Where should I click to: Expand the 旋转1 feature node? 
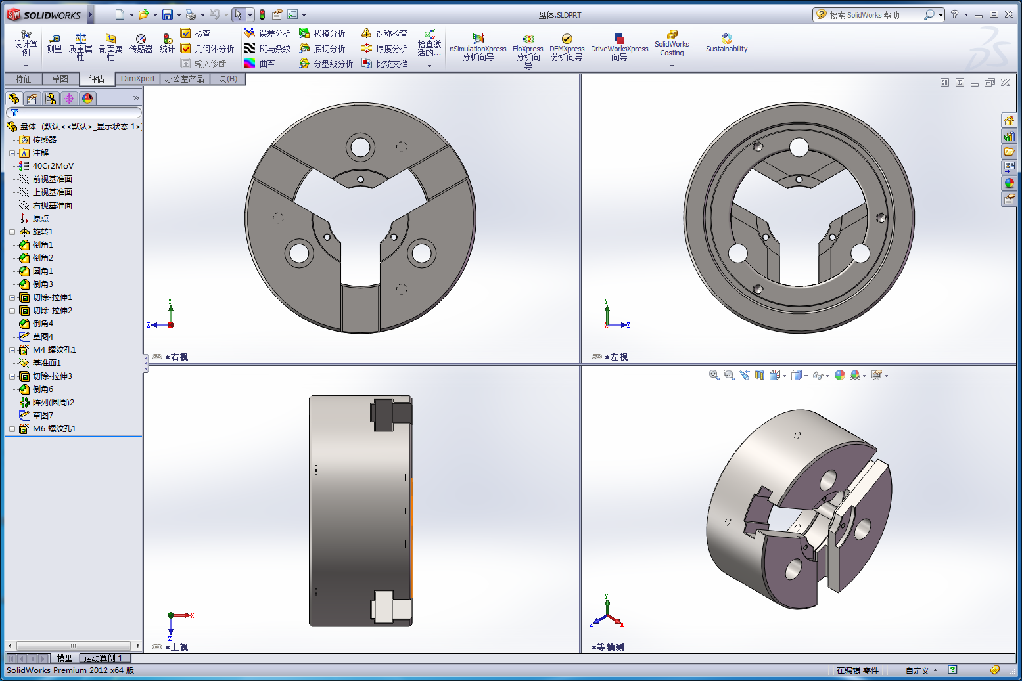coord(12,232)
